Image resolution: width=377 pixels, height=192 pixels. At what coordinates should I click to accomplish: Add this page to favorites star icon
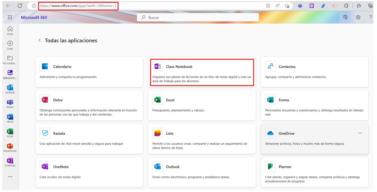point(287,6)
